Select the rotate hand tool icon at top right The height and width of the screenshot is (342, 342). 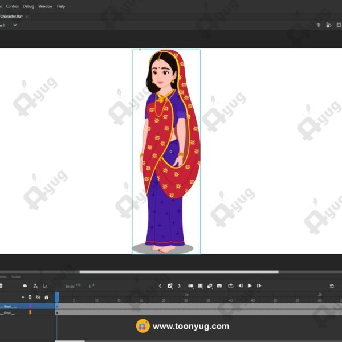(x=328, y=25)
